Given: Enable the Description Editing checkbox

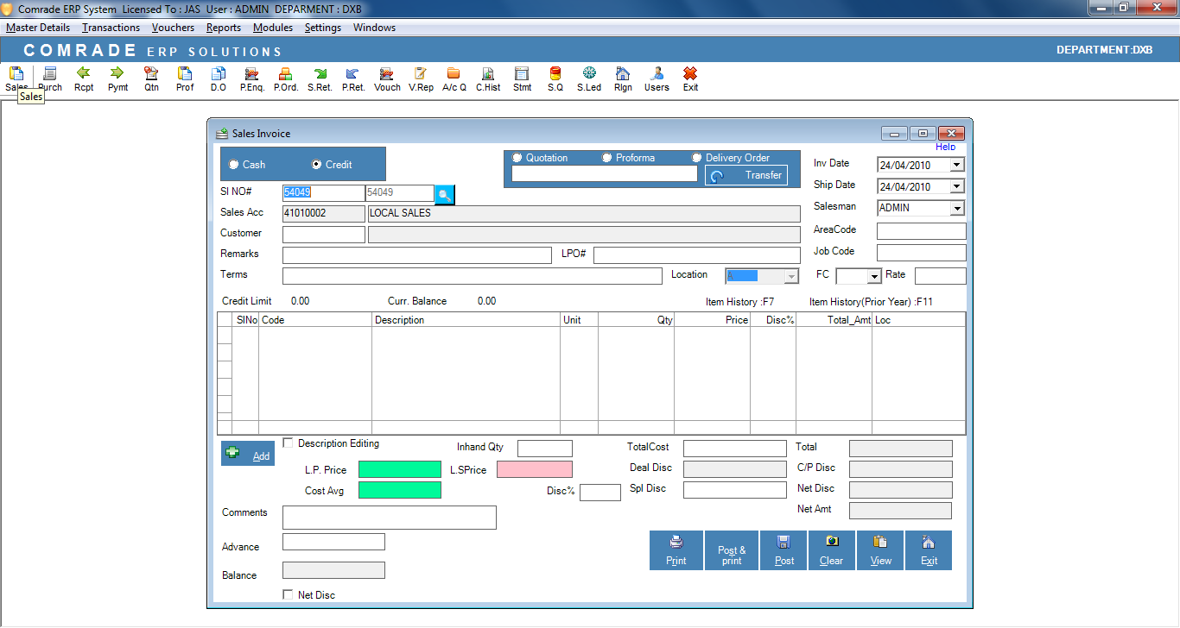Looking at the screenshot, I should pos(288,443).
